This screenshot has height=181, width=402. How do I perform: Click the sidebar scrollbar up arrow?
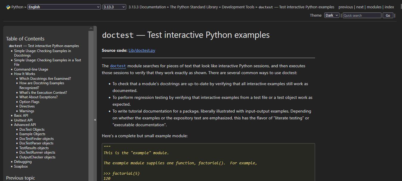[91, 28]
